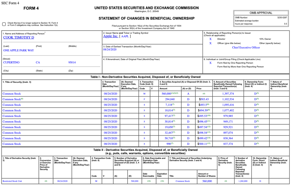
Task: Click the ONE APPLE PARK WAY street address
Action: pyautogui.click(x=18, y=50)
